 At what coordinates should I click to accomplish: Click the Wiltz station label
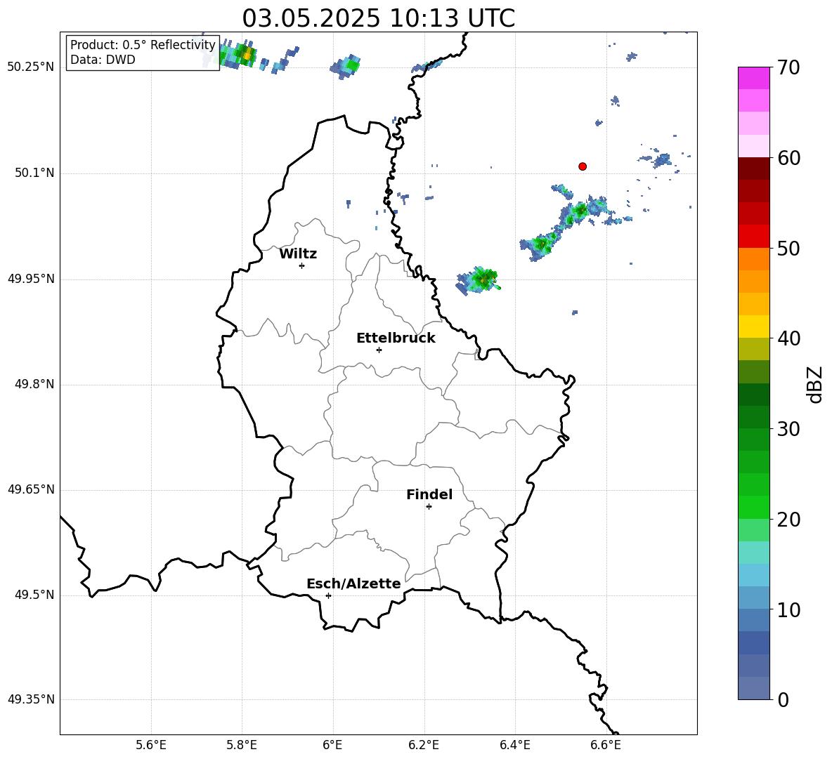(x=298, y=254)
